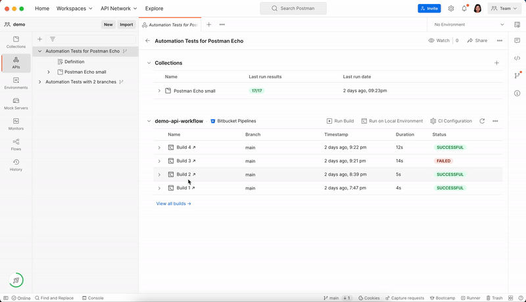
Task: Click Run on Local Environment
Action: [x=392, y=121]
